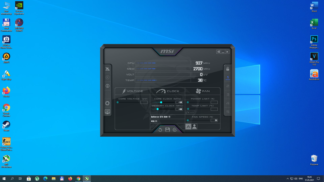Viewport: 324px width, 182px height.
Task: Minimize the MSI Afterburner window
Action: pos(223,52)
